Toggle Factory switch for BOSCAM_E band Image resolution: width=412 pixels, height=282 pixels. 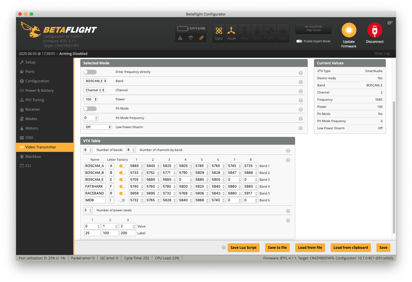coord(122,180)
